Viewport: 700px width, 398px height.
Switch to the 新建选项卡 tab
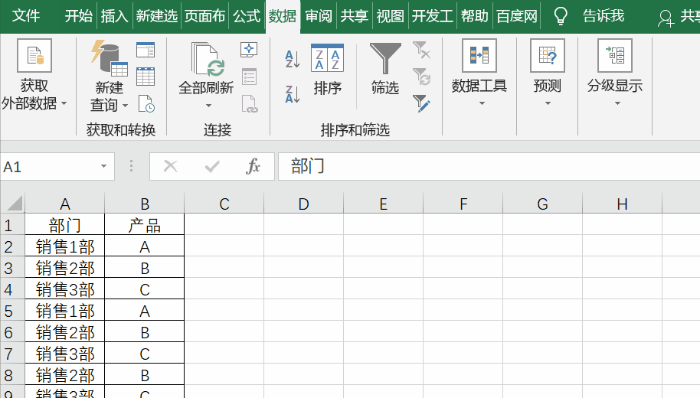click(157, 16)
